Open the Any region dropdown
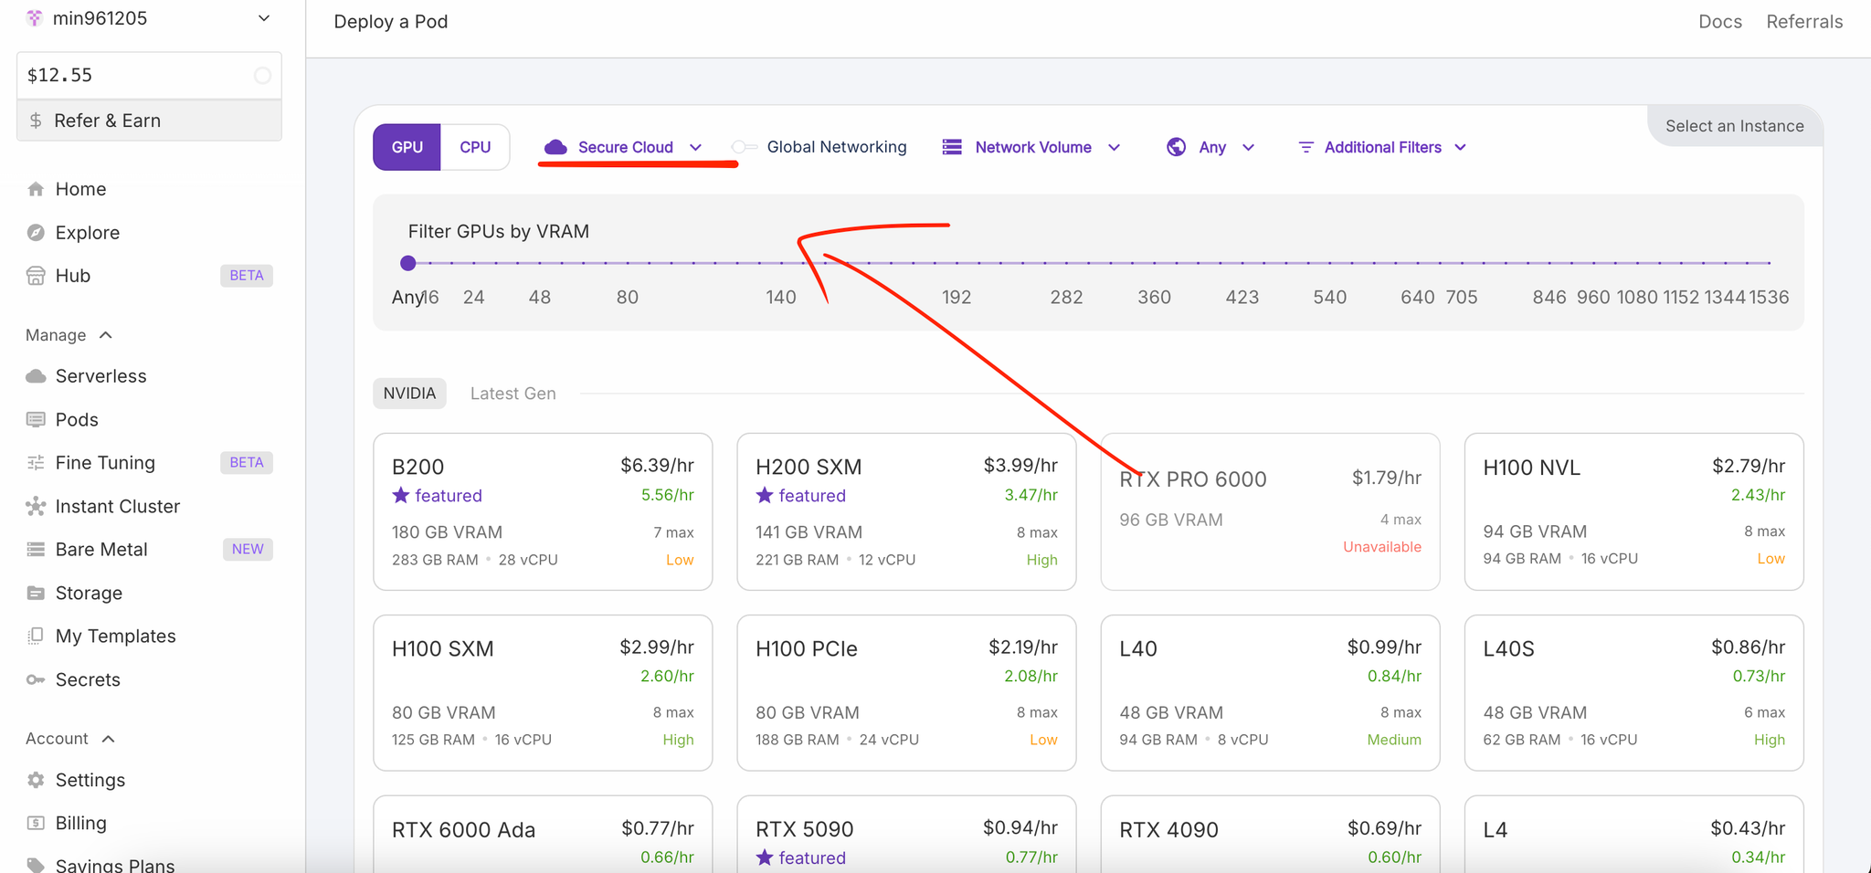Screen dimensions: 1871x873 click(1211, 147)
